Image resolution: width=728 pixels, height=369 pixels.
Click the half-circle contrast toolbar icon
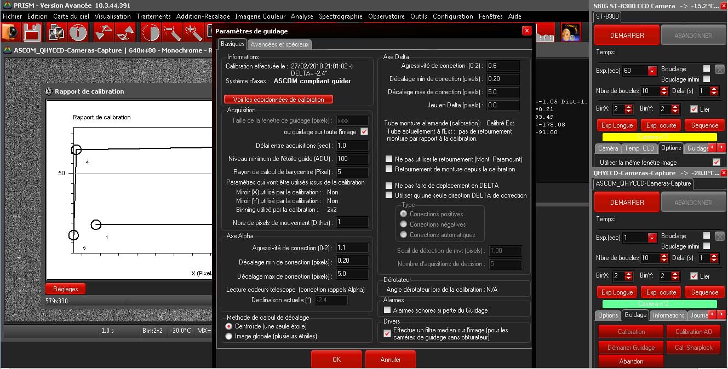150,32
